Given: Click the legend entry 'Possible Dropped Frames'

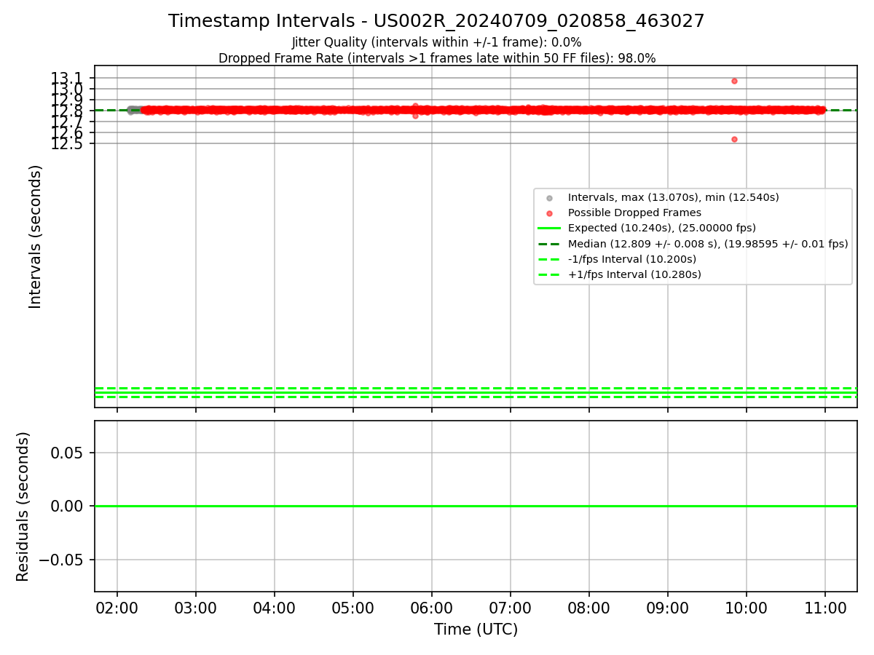Looking at the screenshot, I should 634,213.
